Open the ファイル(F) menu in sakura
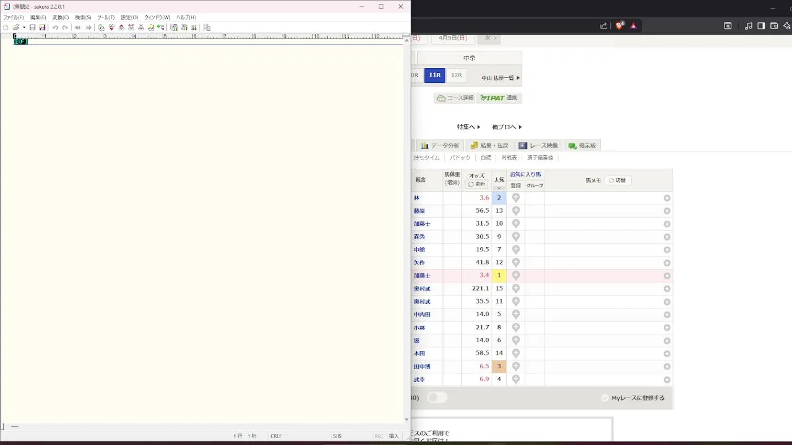Screen dimensions: 792x445 [x=14, y=17]
